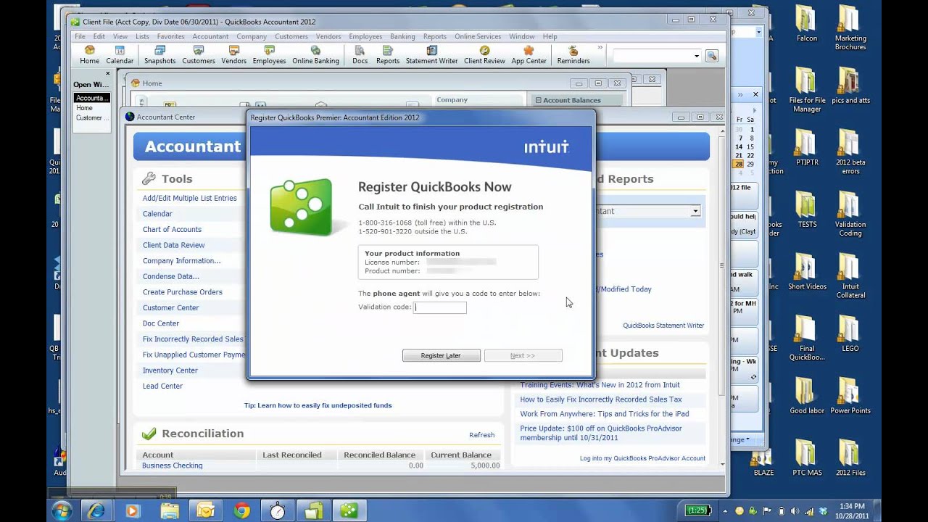Open the Calendar tool link
The image size is (928, 522).
157,214
